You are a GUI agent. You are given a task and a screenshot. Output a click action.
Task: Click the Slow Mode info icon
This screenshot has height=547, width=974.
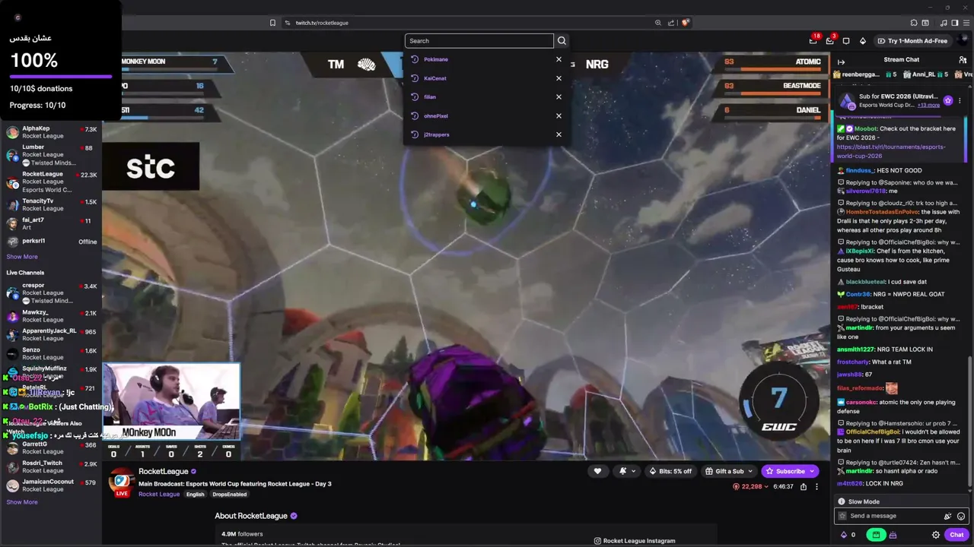(x=841, y=501)
